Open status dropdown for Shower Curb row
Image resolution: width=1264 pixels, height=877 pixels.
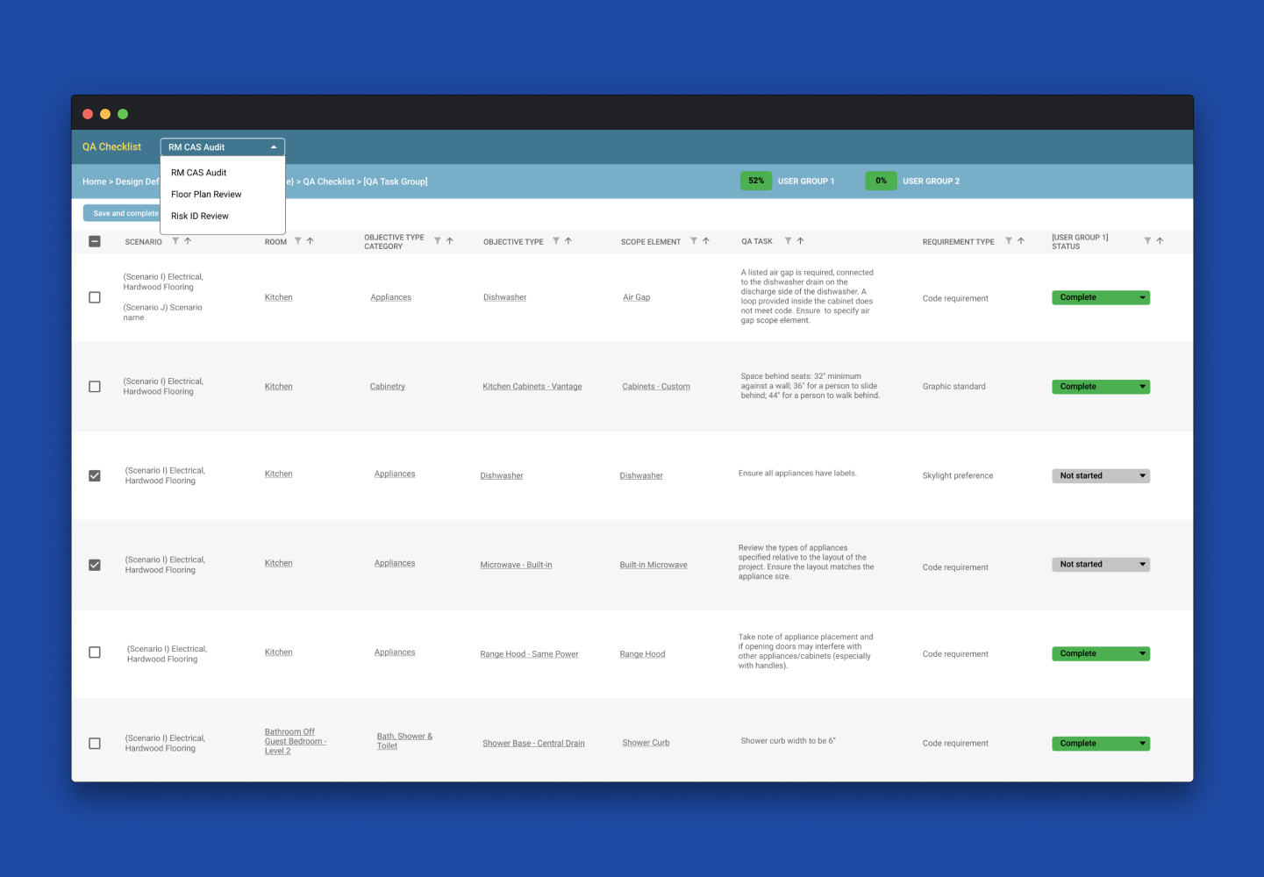pyautogui.click(x=1101, y=744)
